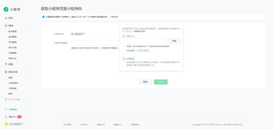Click the yellow account avatar at sidebar bottom
Viewport: 273px width, 129px height.
6,124
